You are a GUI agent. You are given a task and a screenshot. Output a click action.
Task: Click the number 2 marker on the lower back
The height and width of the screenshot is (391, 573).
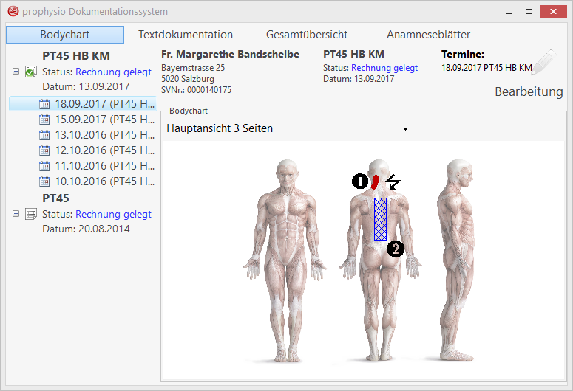396,249
